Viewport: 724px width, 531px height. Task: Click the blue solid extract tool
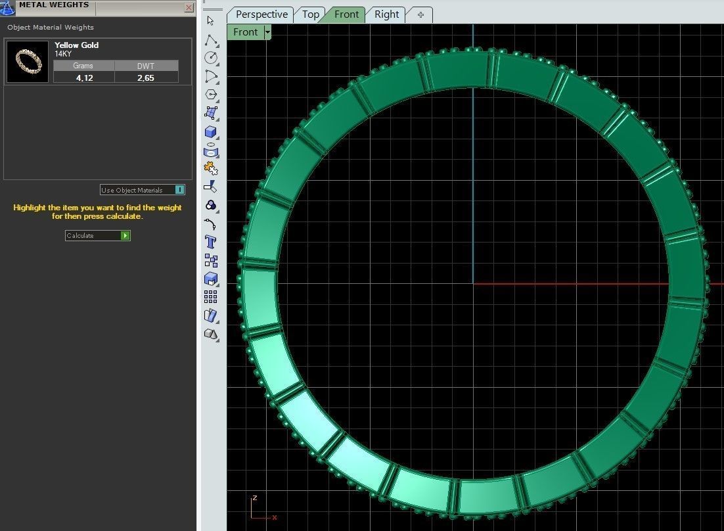tap(211, 279)
